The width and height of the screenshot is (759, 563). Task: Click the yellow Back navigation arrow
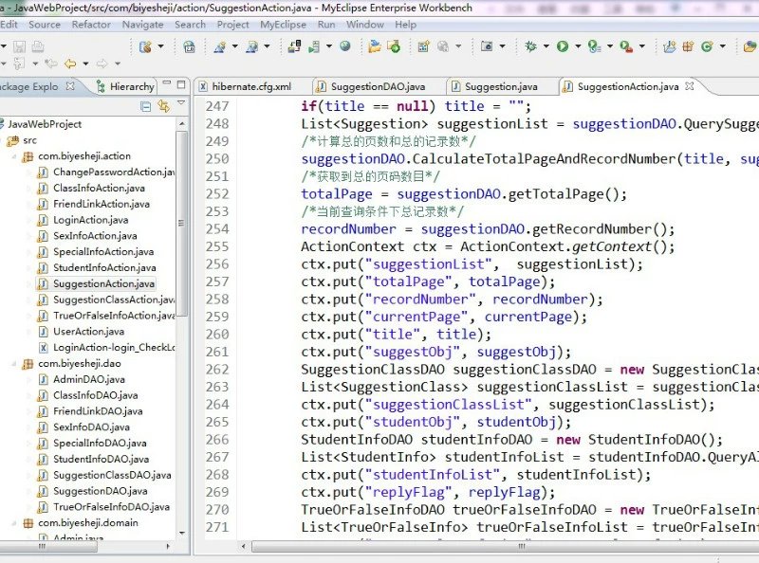(70, 64)
